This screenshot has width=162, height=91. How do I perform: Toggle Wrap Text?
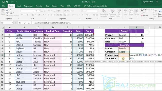pyautogui.click(x=69, y=11)
